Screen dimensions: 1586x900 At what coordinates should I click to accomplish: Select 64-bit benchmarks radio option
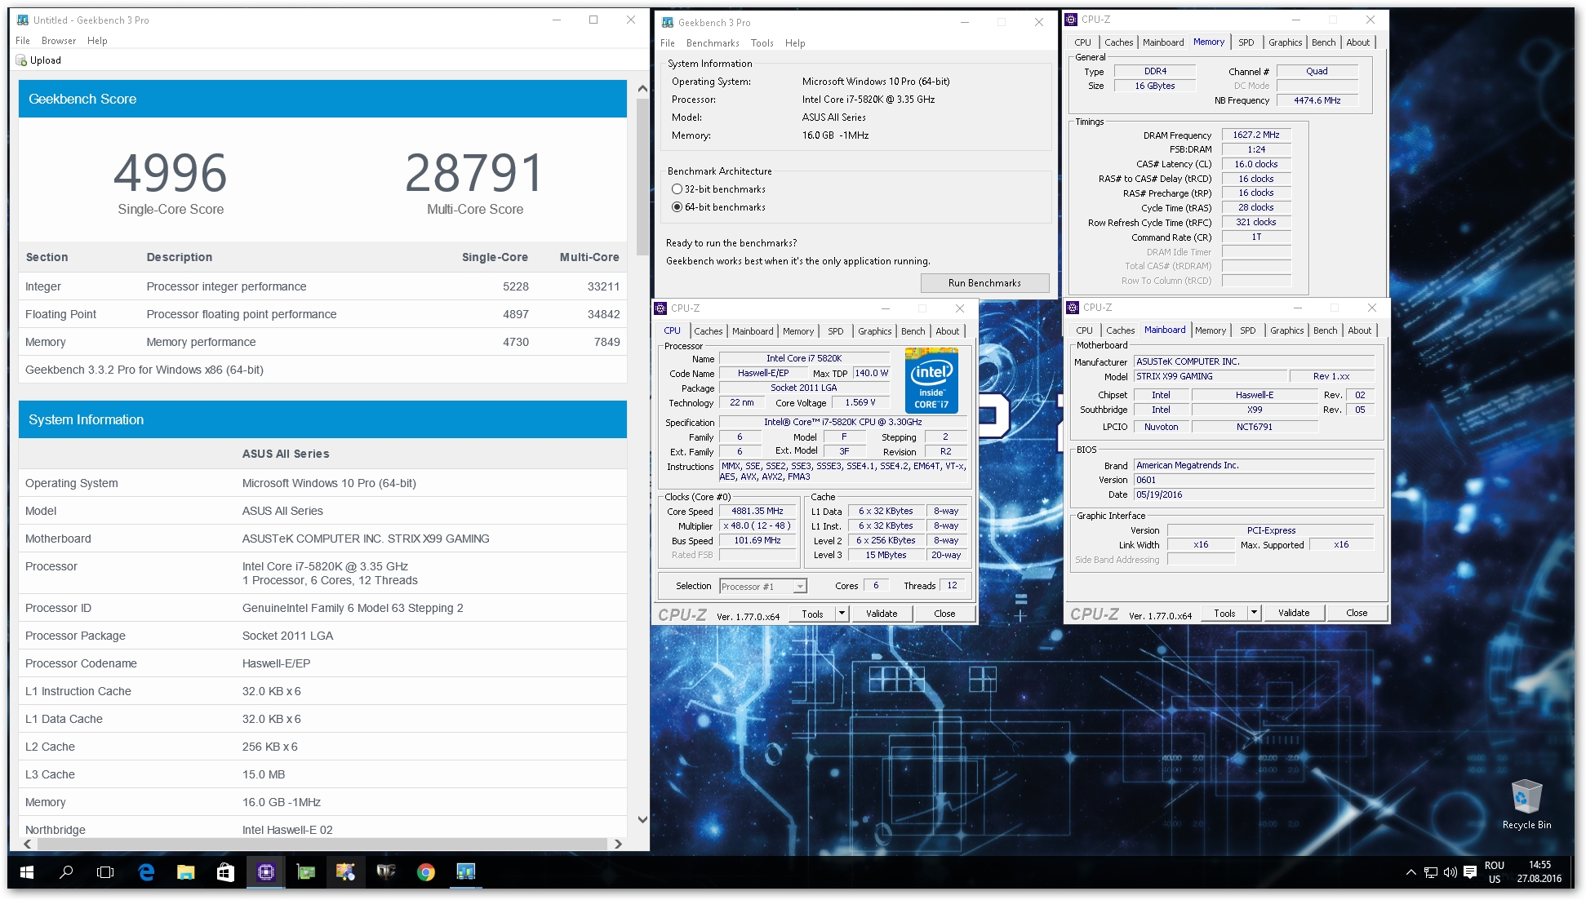point(677,207)
